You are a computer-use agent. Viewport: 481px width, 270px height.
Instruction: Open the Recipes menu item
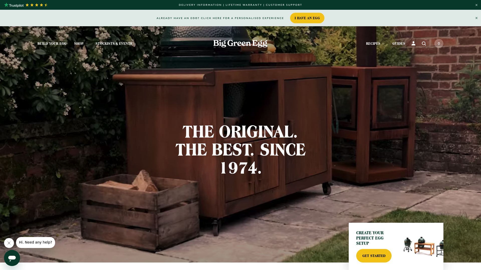373,43
